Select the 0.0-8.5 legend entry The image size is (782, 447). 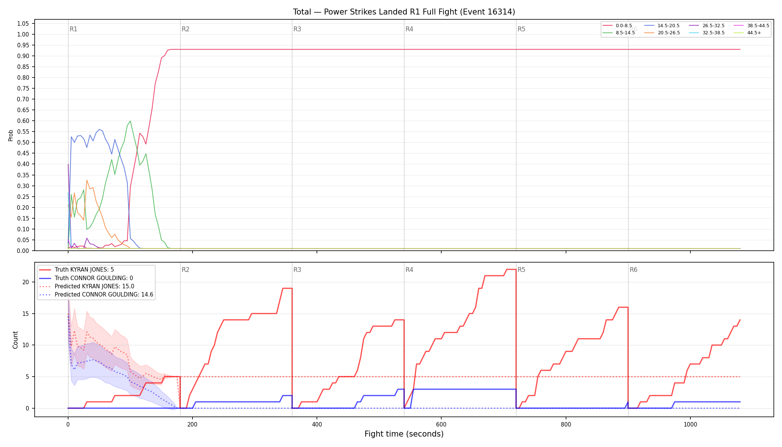tap(617, 26)
